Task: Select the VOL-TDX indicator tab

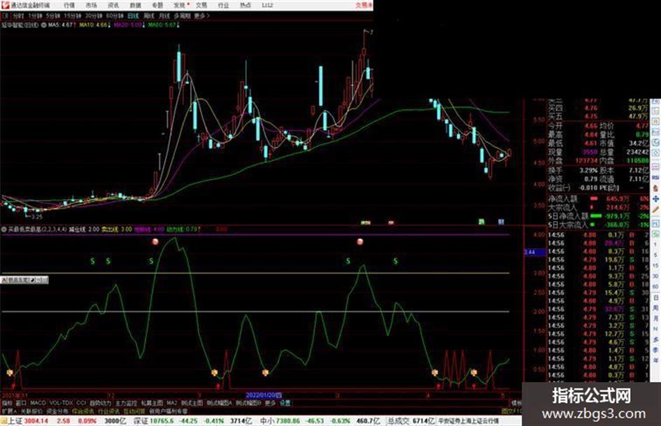Action: tap(62, 403)
